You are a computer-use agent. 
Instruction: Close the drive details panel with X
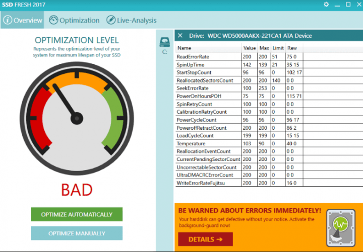click(180, 36)
